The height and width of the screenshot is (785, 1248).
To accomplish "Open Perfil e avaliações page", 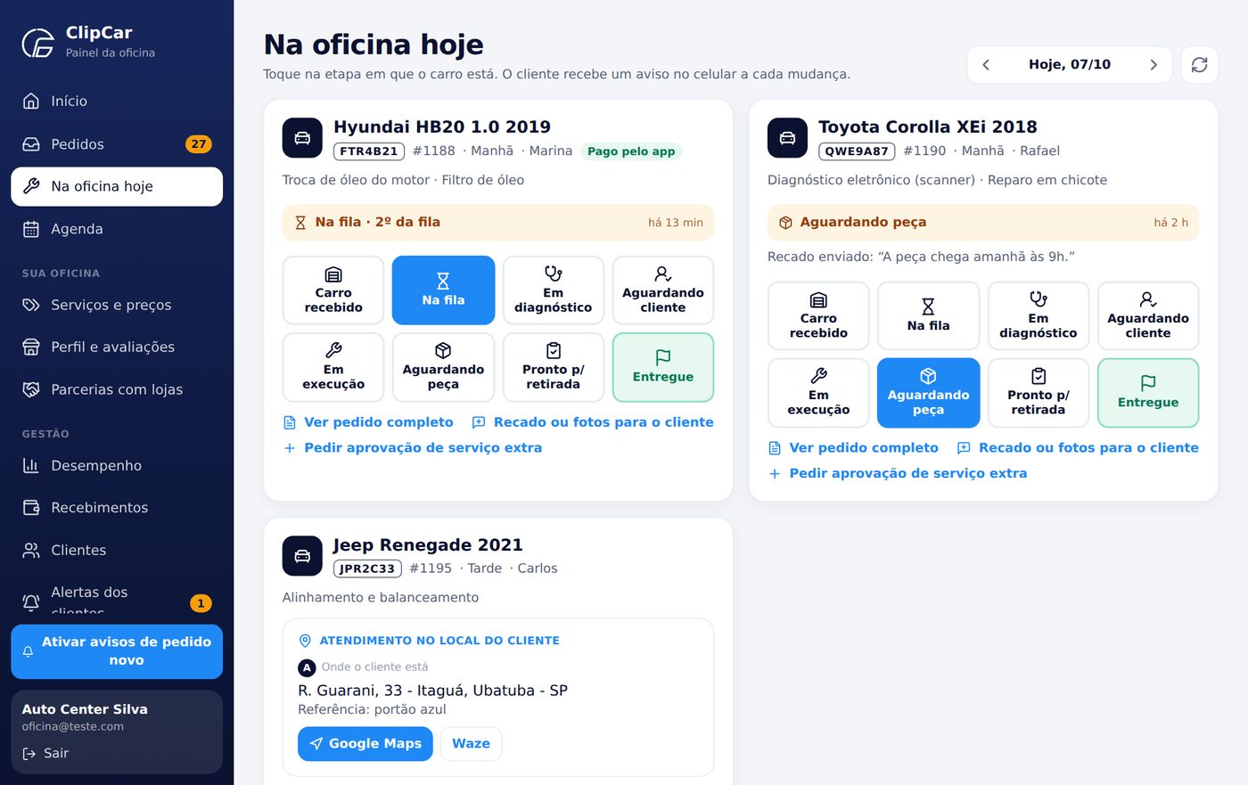I will pyautogui.click(x=117, y=348).
